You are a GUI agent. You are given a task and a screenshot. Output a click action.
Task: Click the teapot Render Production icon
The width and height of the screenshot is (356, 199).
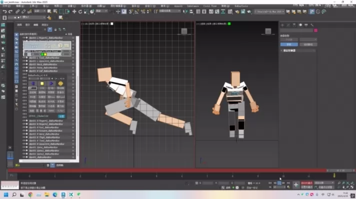click(249, 11)
